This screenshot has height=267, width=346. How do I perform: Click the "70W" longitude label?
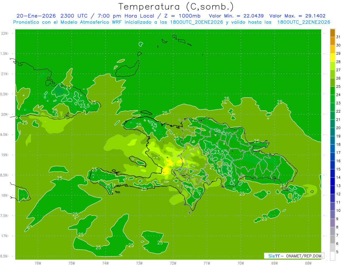pyautogui.click(x=240, y=263)
